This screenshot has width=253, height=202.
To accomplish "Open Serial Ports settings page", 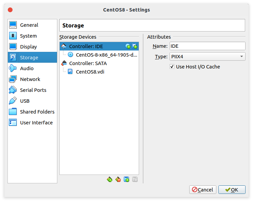I will [32, 90].
